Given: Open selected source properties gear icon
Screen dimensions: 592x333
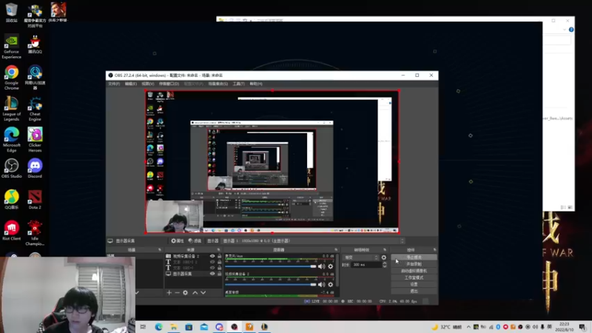Looking at the screenshot, I should tap(186, 292).
